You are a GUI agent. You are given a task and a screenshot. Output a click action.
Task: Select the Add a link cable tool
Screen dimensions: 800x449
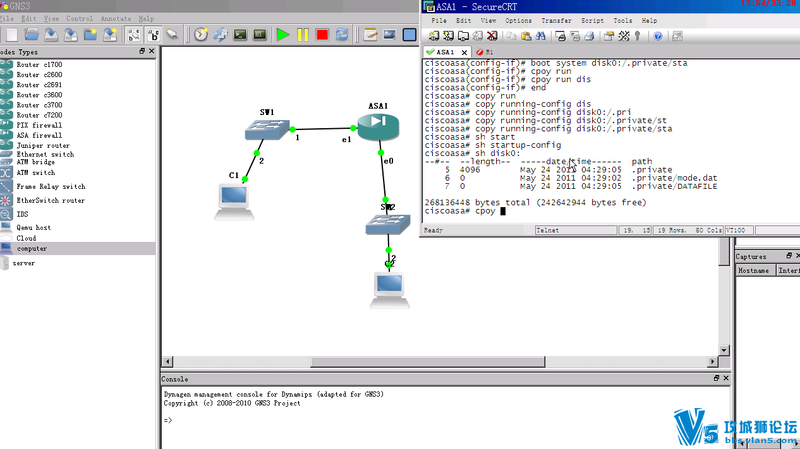click(172, 35)
